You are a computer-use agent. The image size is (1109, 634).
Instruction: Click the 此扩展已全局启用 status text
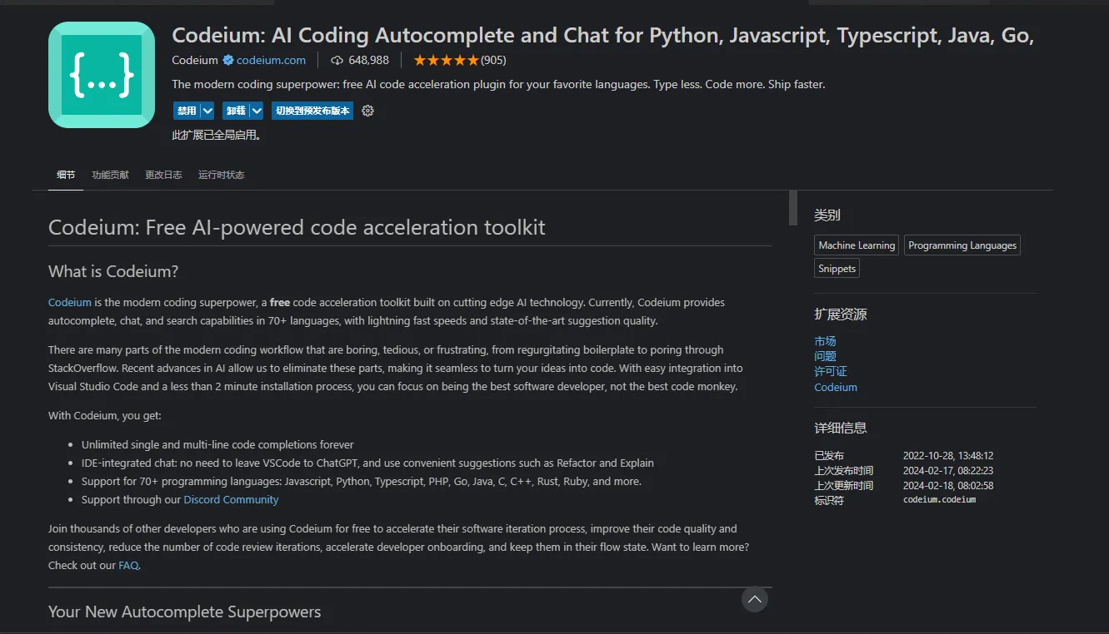pos(216,135)
